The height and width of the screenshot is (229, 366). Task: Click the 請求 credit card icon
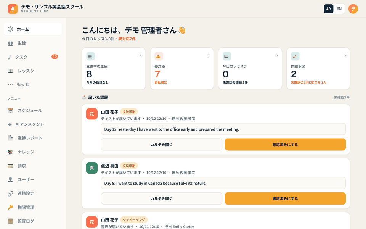click(10, 166)
